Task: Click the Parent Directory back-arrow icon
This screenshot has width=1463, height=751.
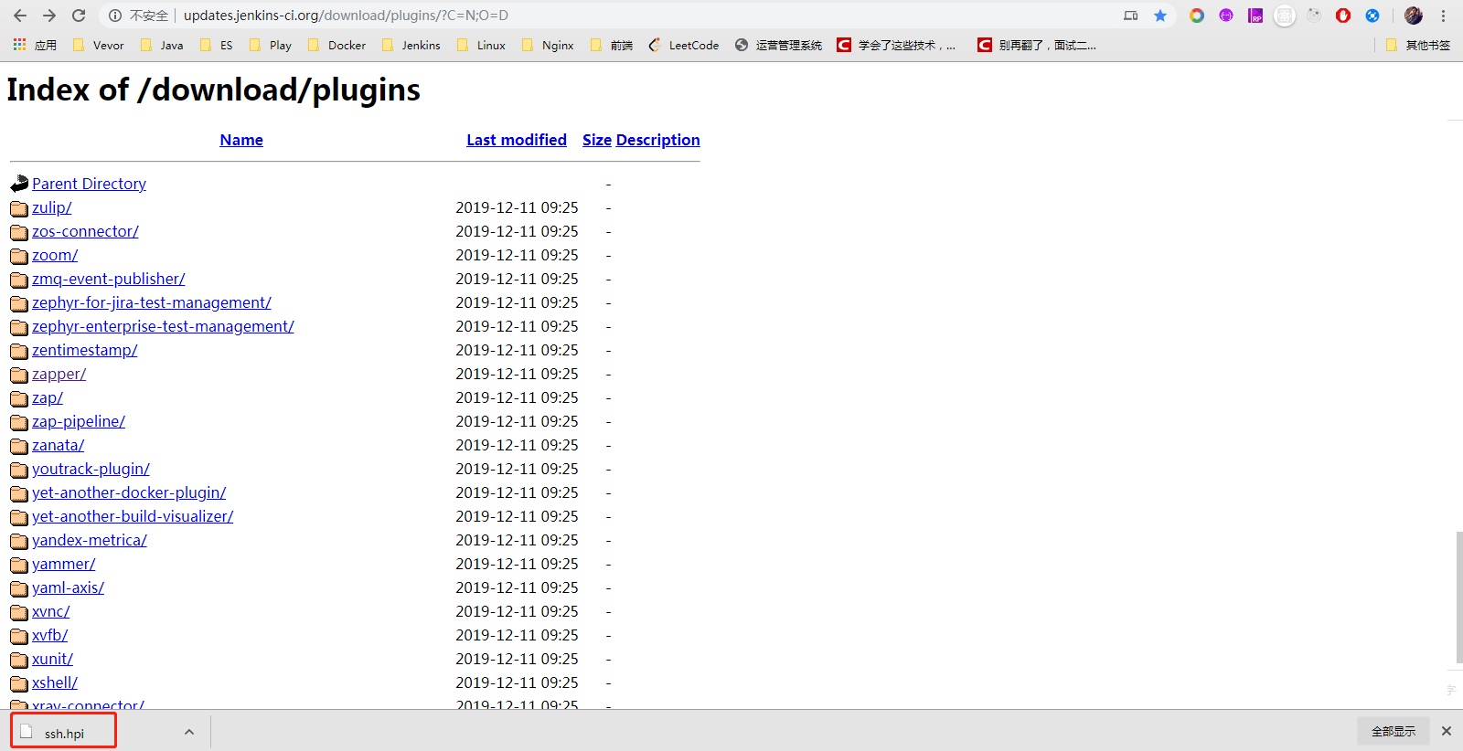Action: [19, 184]
